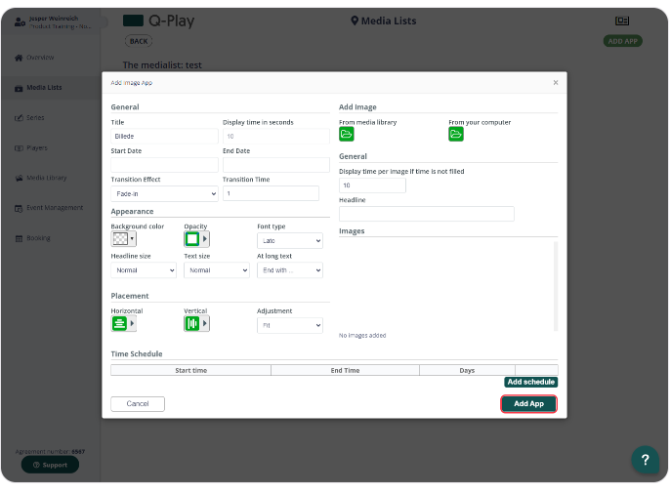Open Booking in the sidebar
Image resolution: width=670 pixels, height=493 pixels.
click(38, 238)
